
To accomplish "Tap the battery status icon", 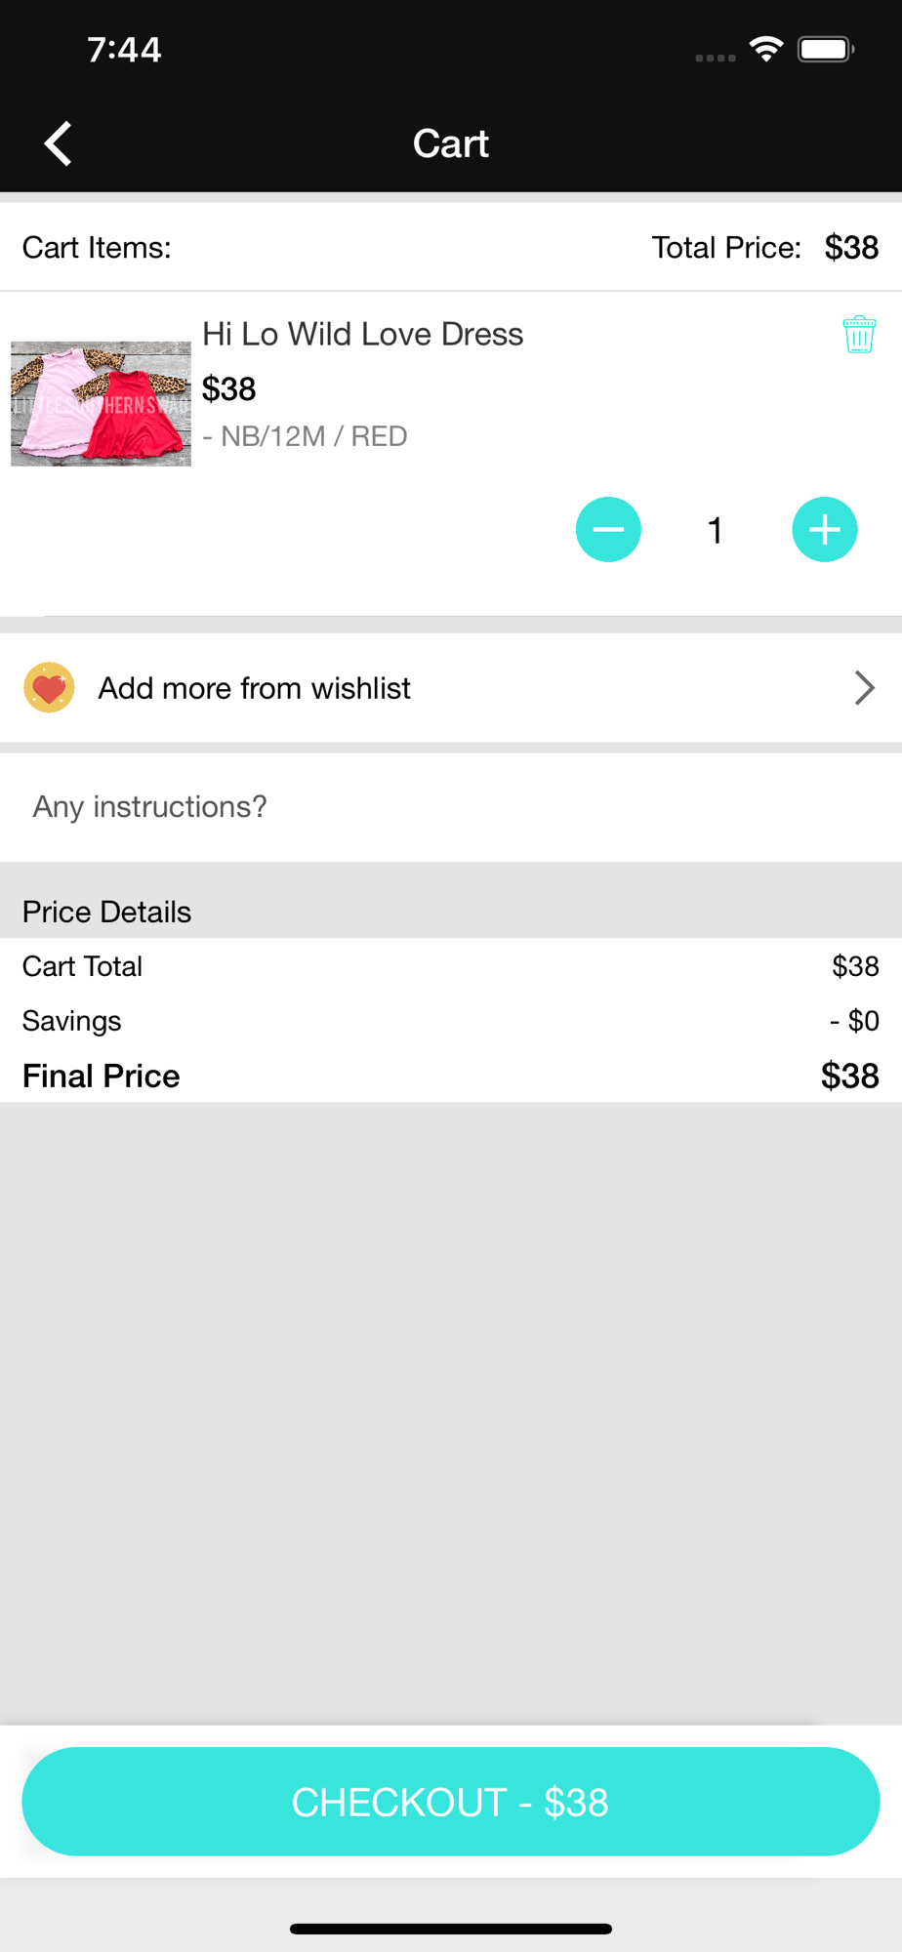I will [x=826, y=49].
